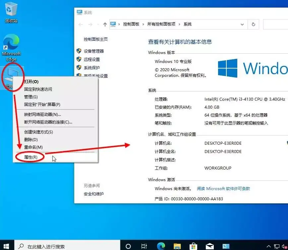Show hidden system tray icons
The height and width of the screenshot is (250, 288).
[269, 246]
